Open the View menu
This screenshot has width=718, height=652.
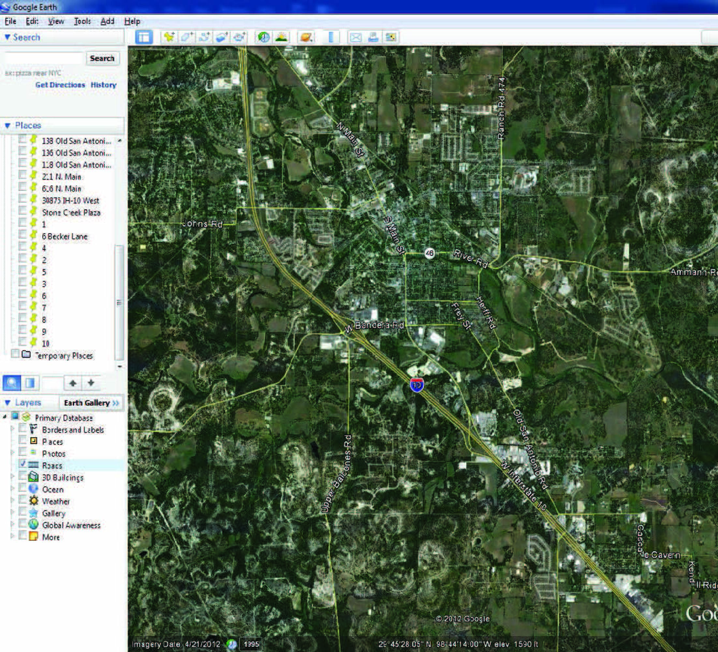coord(56,22)
